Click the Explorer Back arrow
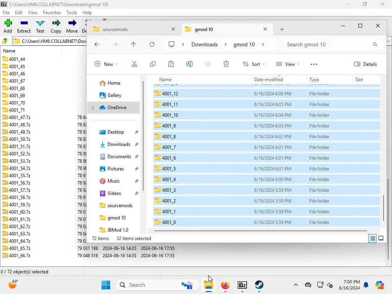 click(x=97, y=44)
